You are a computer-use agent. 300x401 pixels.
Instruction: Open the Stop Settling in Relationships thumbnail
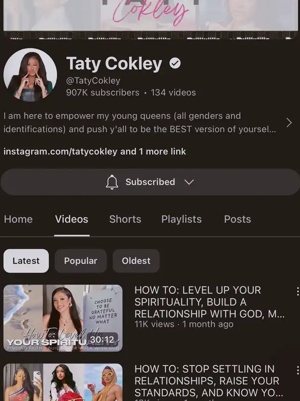pyautogui.click(x=63, y=382)
